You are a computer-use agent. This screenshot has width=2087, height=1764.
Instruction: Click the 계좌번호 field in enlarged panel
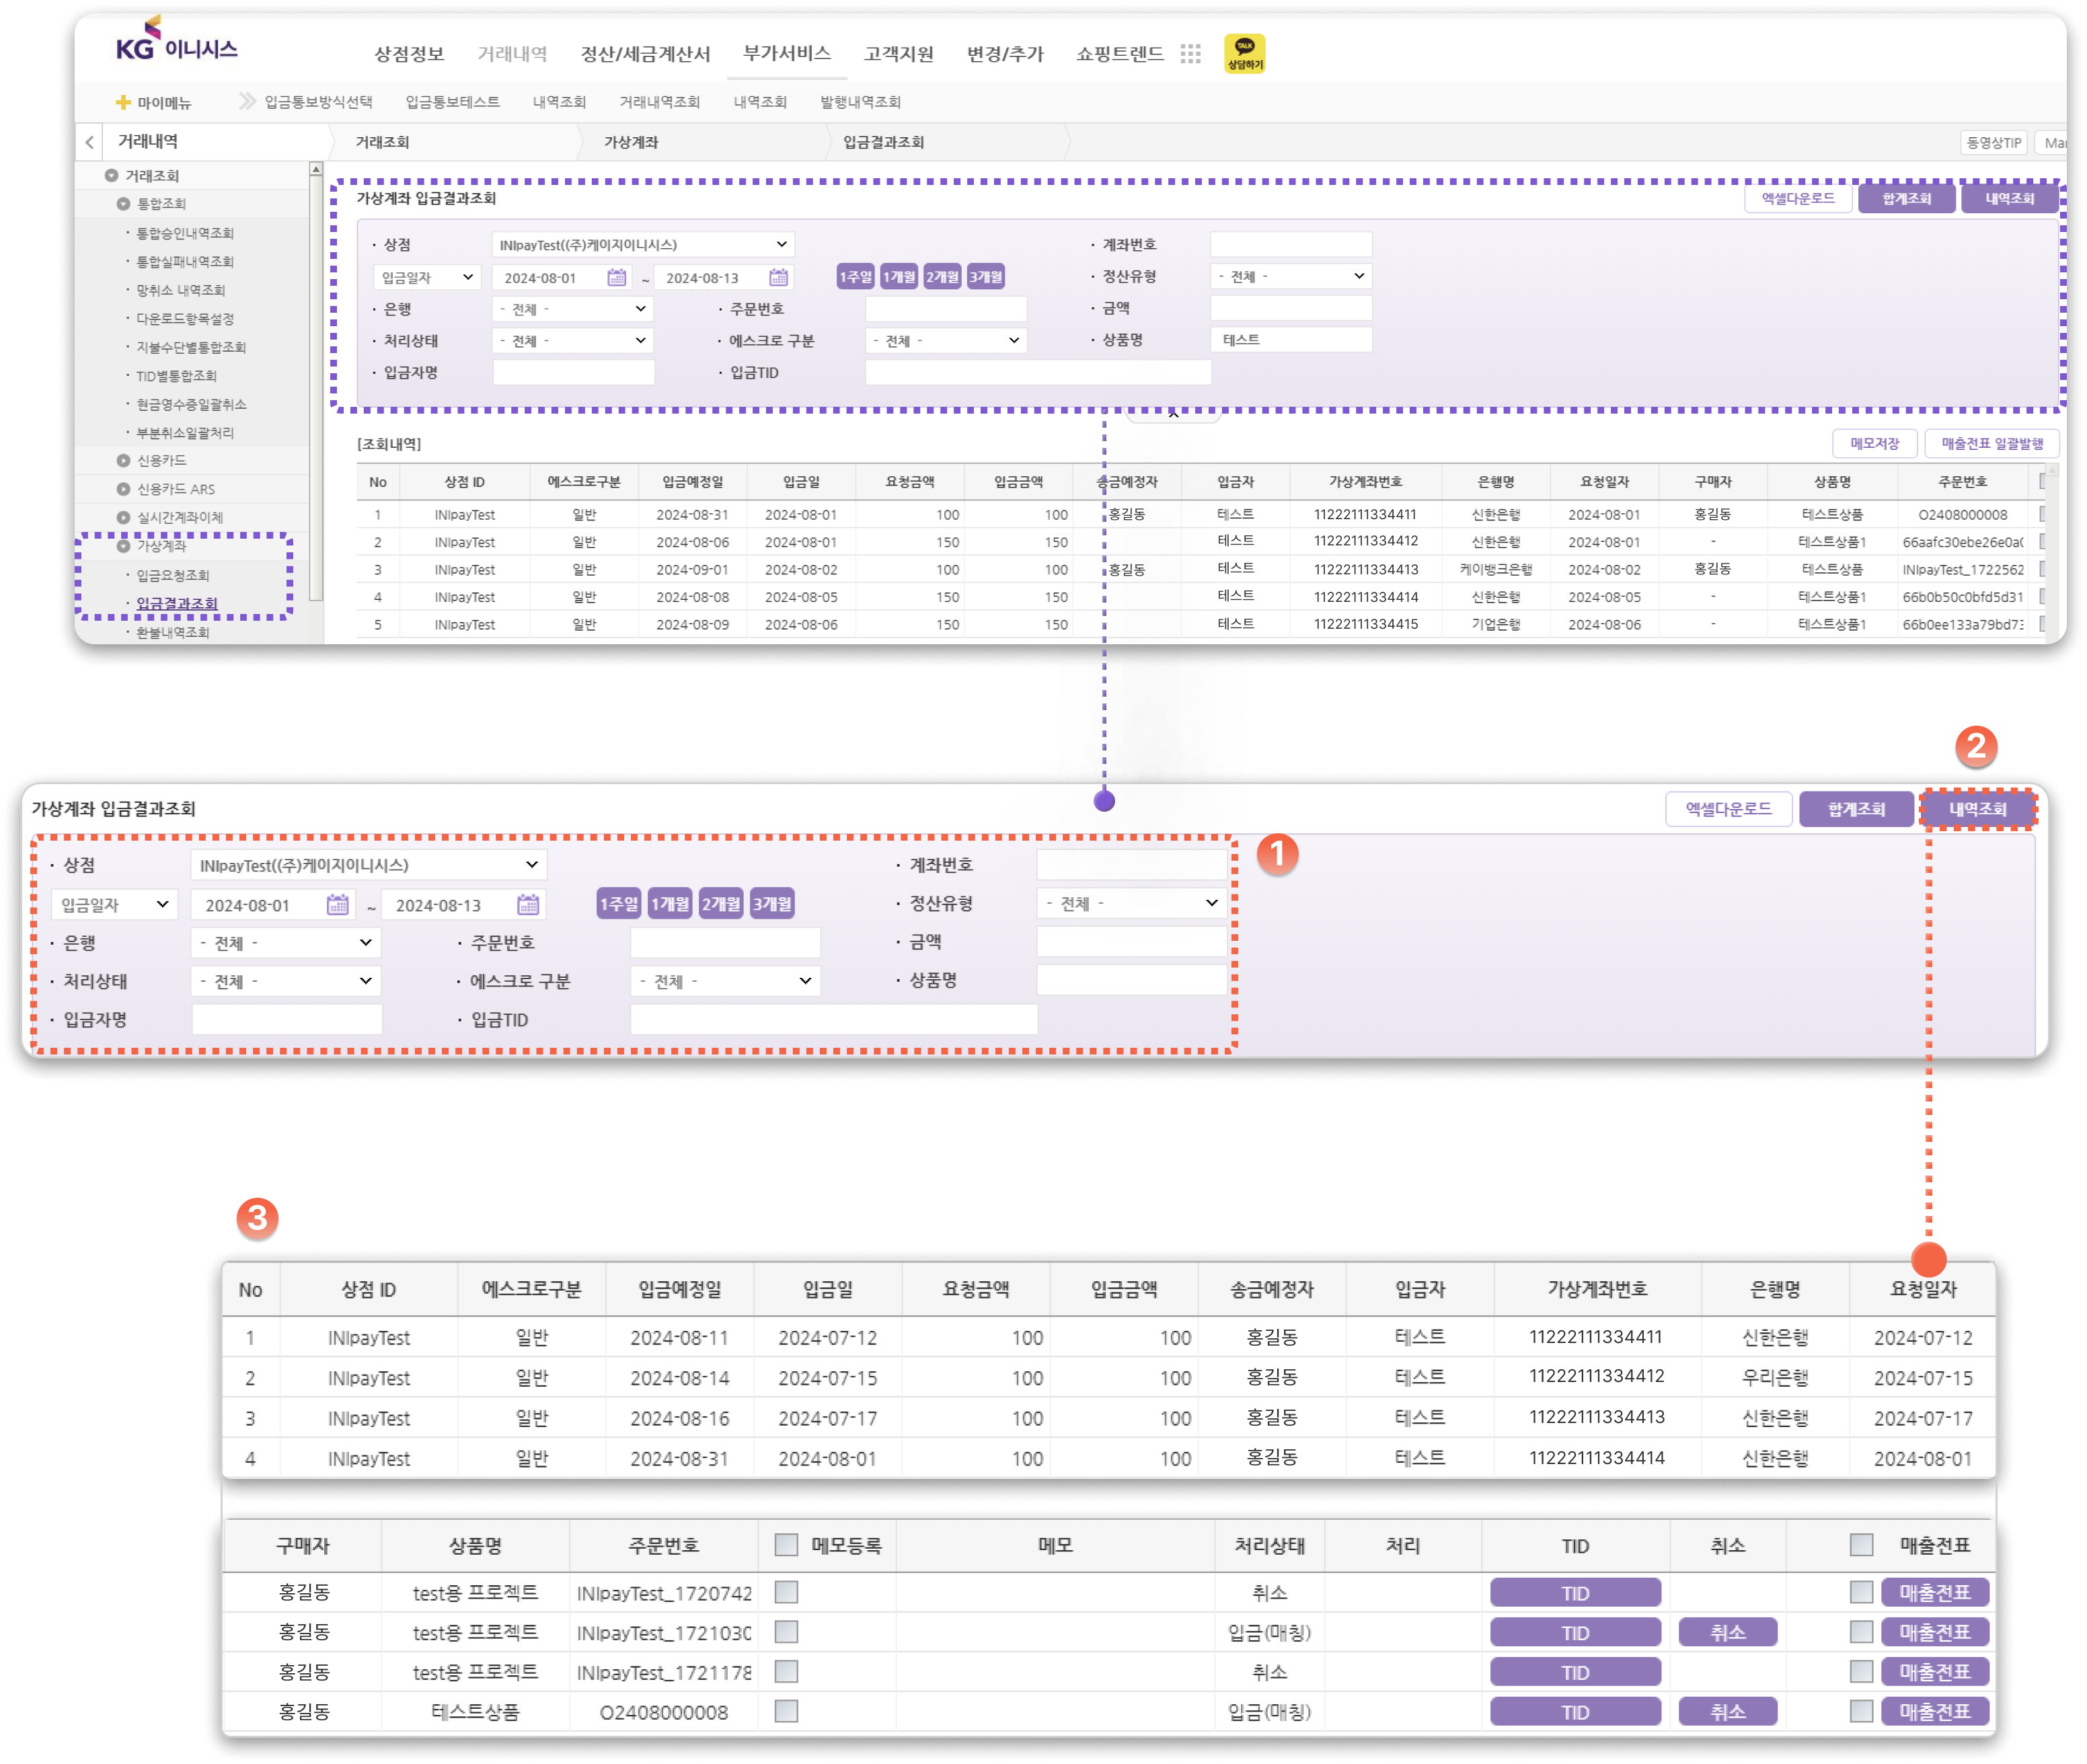coord(1131,864)
